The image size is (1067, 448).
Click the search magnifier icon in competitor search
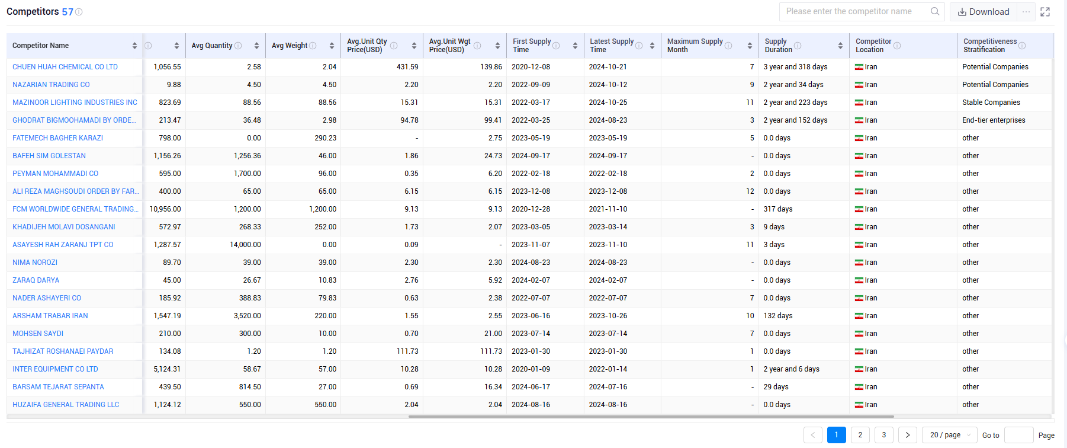(935, 11)
